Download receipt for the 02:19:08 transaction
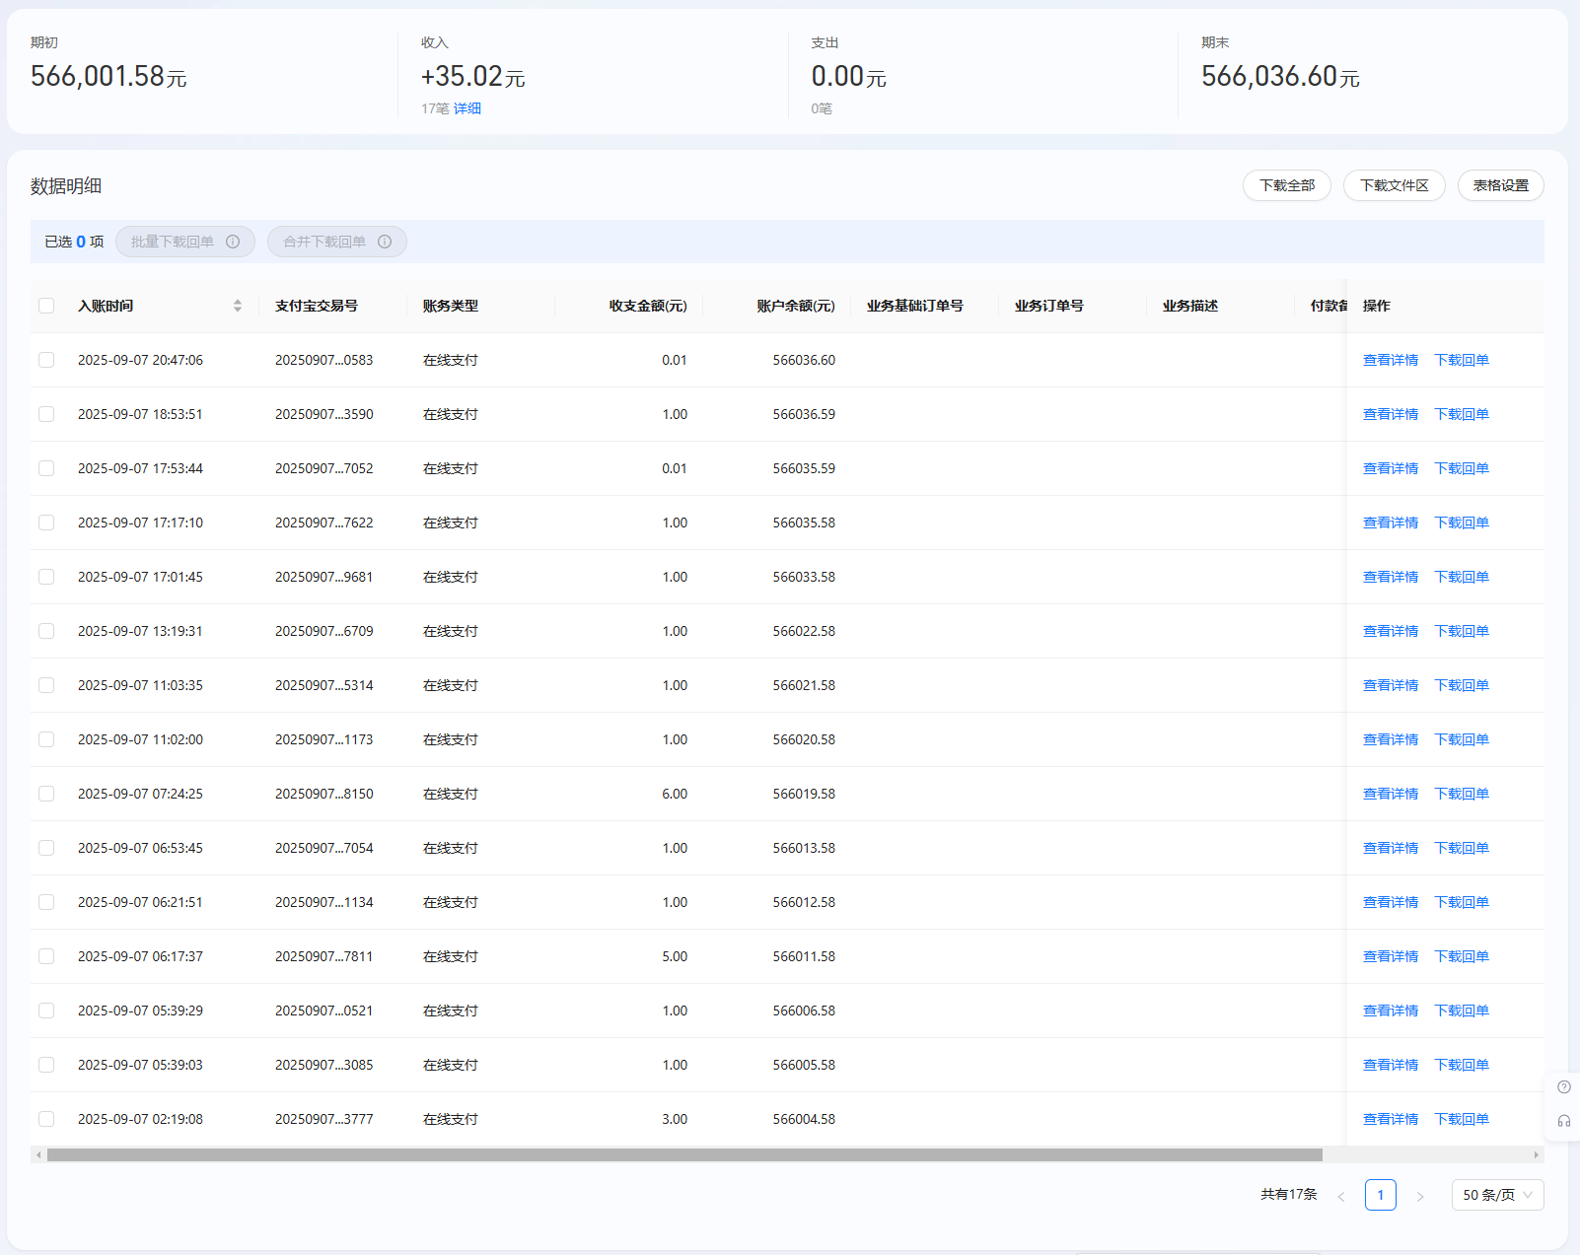The height and width of the screenshot is (1255, 1580). coord(1461,1119)
